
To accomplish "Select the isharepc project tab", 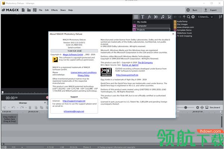I will 23,103.
